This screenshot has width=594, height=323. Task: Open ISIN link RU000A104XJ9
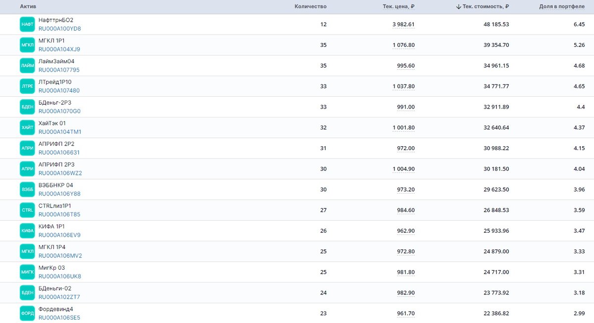point(59,49)
